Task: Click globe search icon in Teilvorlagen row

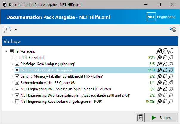Action: (159, 51)
